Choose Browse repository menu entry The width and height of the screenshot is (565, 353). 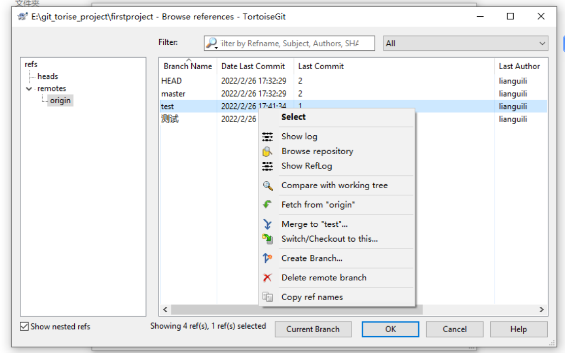(317, 152)
